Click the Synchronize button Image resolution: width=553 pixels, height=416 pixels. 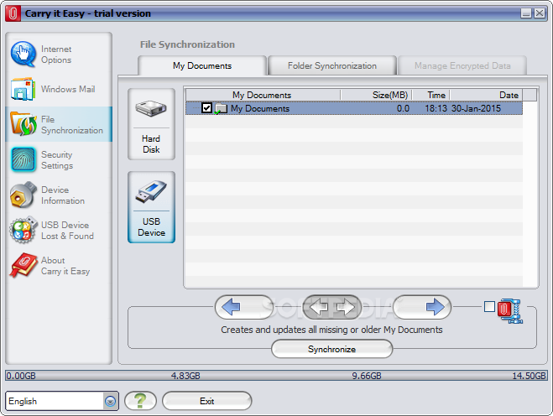point(331,349)
